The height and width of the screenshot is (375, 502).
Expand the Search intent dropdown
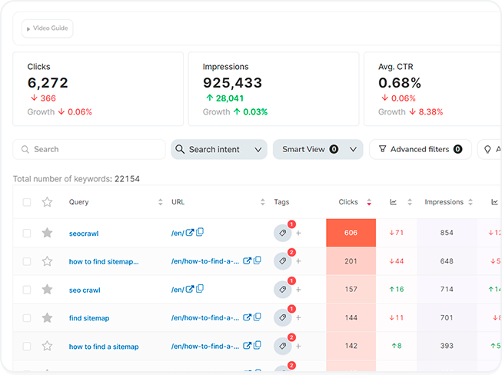[x=218, y=149]
